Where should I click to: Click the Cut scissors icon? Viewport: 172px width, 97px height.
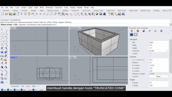21,14
